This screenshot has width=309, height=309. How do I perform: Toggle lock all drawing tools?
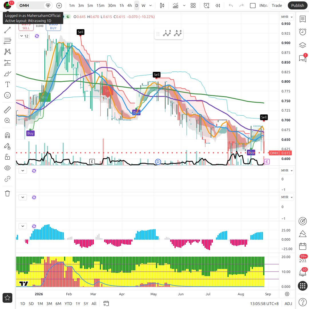coord(7,157)
